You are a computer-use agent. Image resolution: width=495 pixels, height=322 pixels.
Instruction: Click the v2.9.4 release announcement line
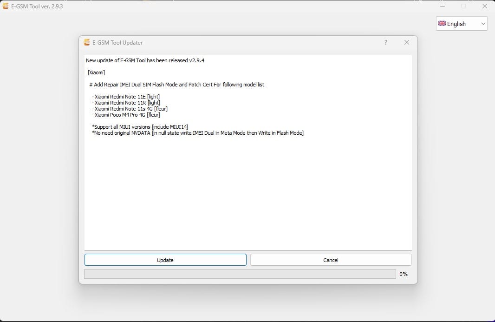point(145,60)
